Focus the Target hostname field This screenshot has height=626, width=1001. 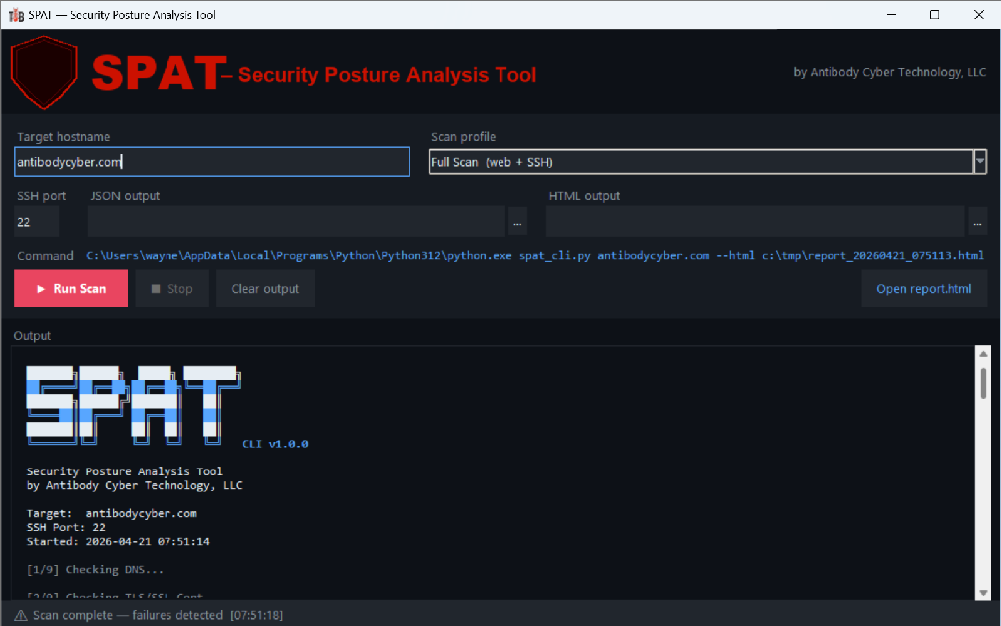tap(212, 162)
